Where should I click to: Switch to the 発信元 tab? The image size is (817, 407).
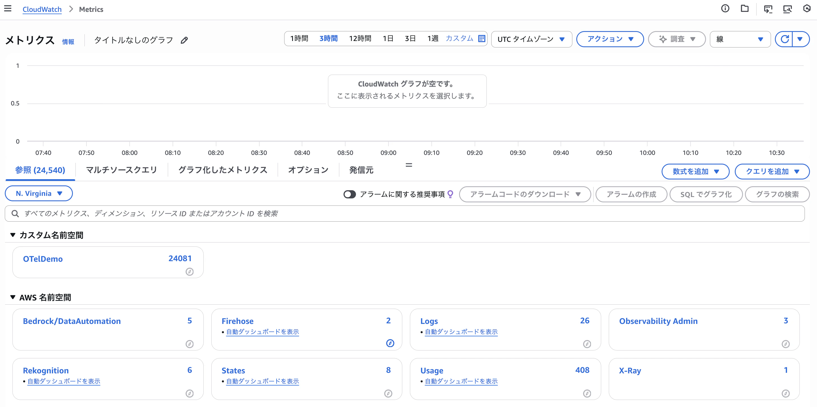(x=361, y=170)
